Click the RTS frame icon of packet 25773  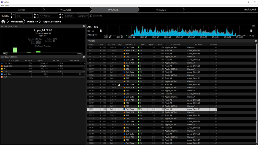[124, 54]
